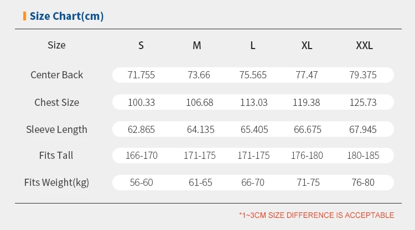This screenshot has height=230, width=415.
Task: Click the Size Chart(cm) heading
Action: (66, 16)
